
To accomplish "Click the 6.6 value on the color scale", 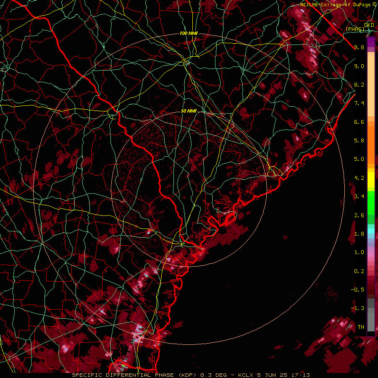I will [359, 122].
